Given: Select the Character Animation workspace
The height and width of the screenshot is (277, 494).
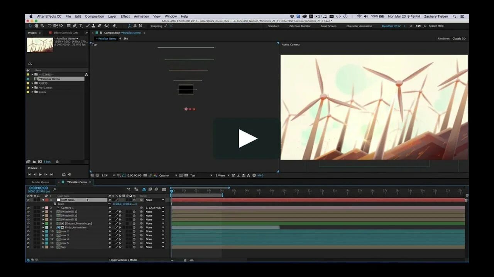Looking at the screenshot, I should click(359, 26).
